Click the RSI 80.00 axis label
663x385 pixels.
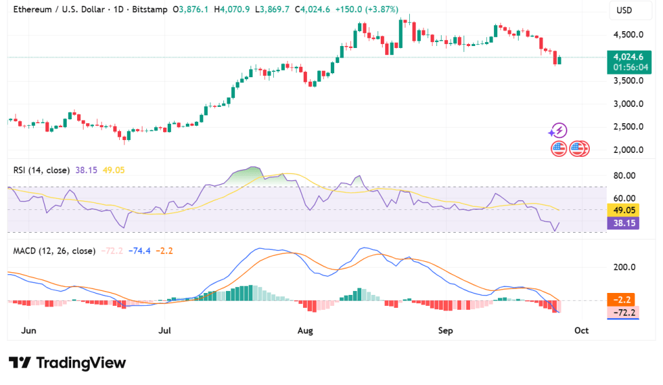[625, 176]
